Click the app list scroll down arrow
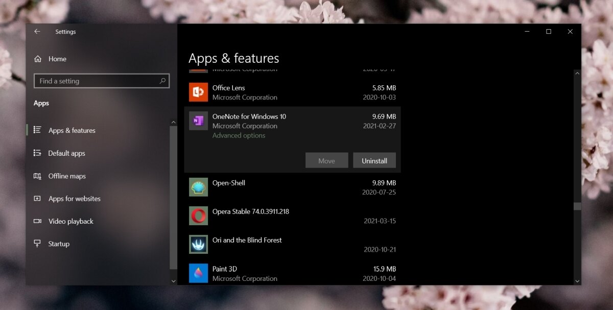Screen dimensions: 613x310 (x=577, y=280)
